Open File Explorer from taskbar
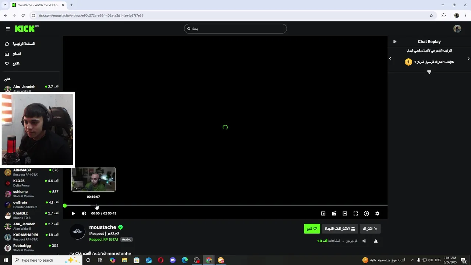Image resolution: width=471 pixels, height=265 pixels. [124, 260]
